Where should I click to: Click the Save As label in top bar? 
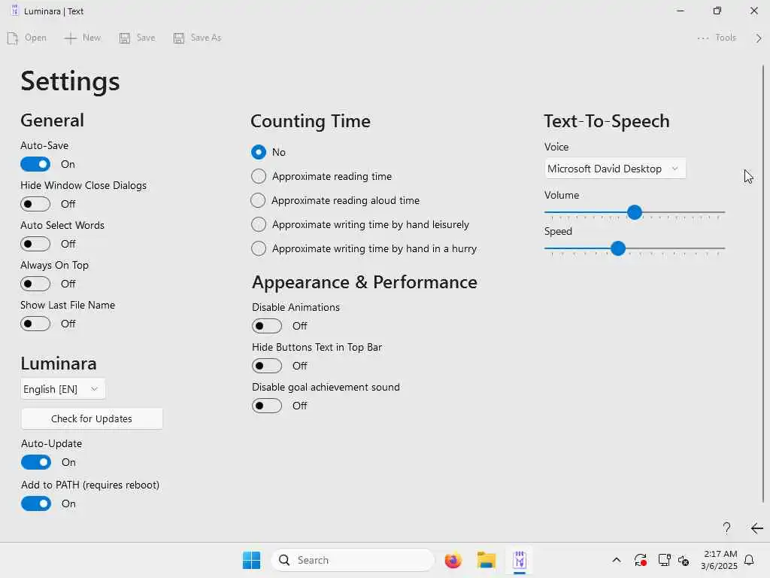coord(206,38)
